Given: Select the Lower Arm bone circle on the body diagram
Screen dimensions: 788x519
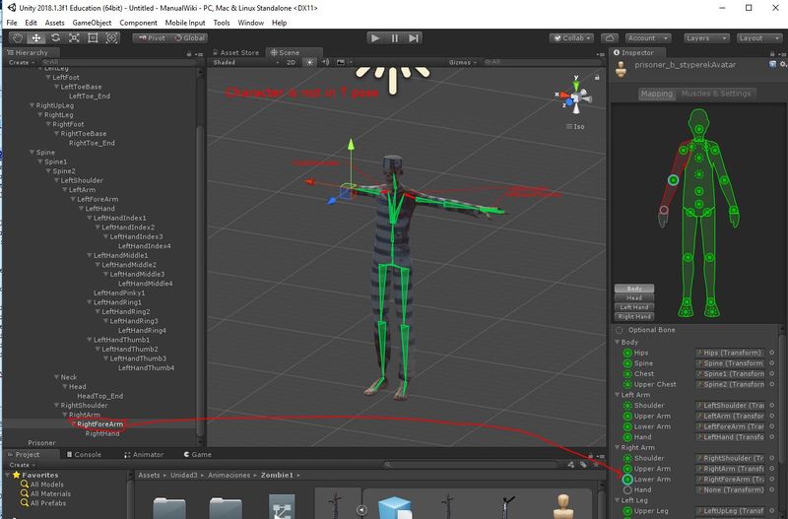Looking at the screenshot, I should coord(674,180).
